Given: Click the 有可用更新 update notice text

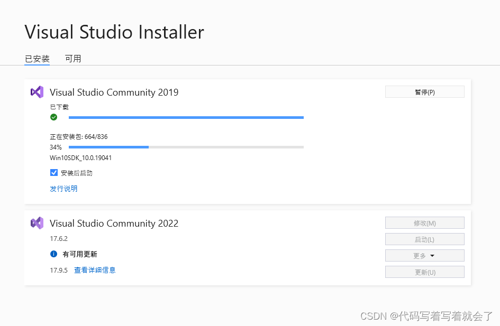Looking at the screenshot, I should 80,254.
